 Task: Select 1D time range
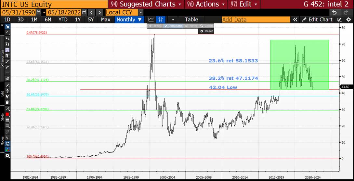(7, 19)
